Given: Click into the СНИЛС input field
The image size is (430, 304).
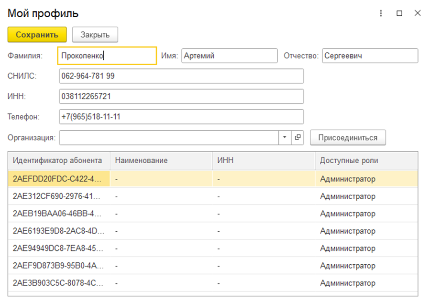Looking at the screenshot, I should [x=181, y=76].
